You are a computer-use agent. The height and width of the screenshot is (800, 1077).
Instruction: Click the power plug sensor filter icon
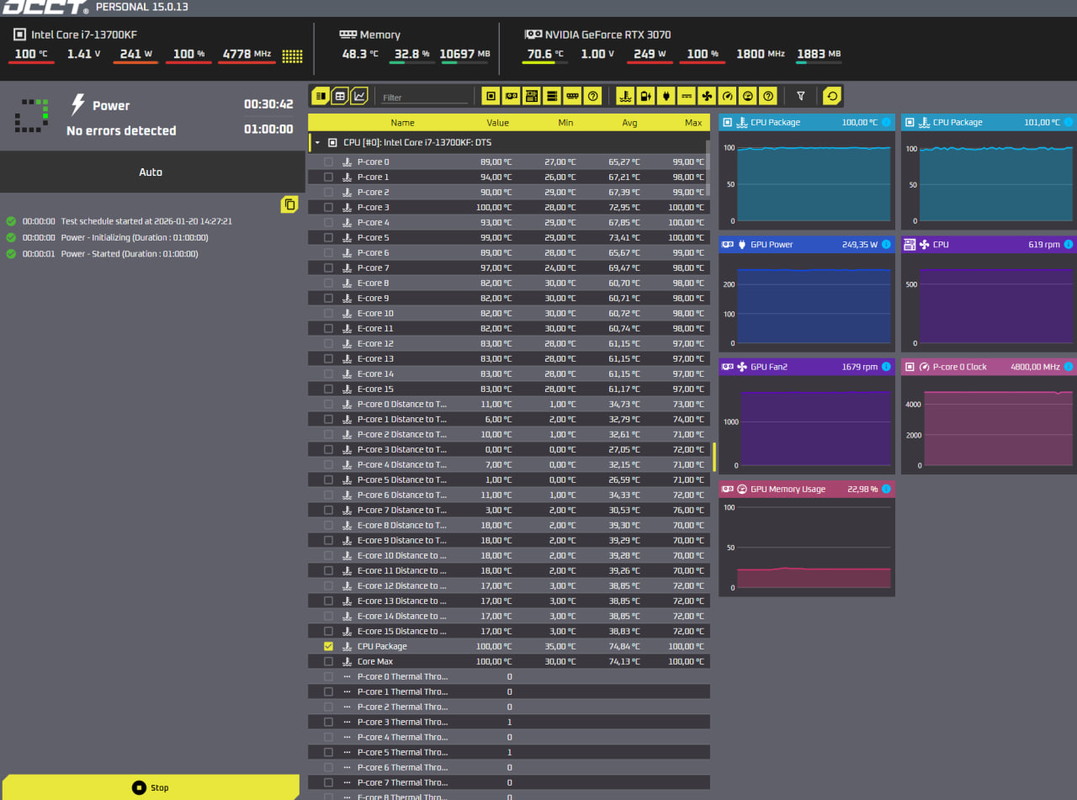[x=666, y=96]
